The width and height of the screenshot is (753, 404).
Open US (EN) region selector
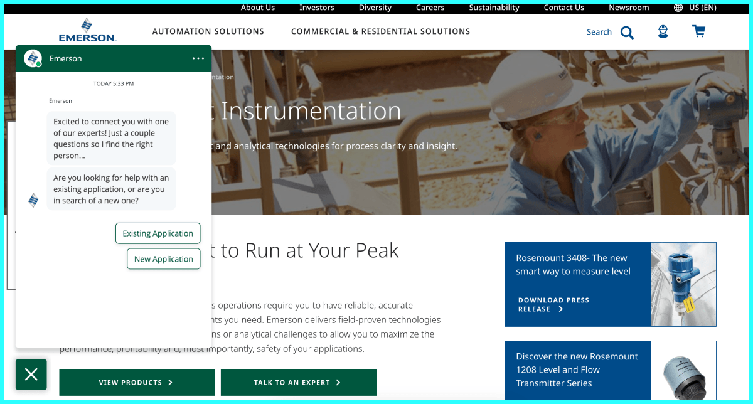[x=702, y=8]
